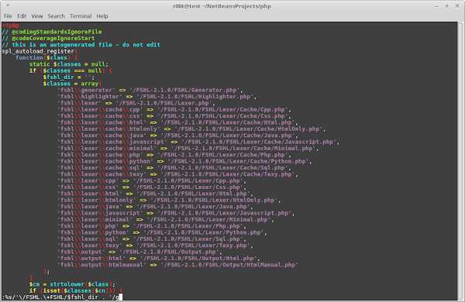
Task: Click the Lexer/Cache/Python.php path
Action: point(238,162)
